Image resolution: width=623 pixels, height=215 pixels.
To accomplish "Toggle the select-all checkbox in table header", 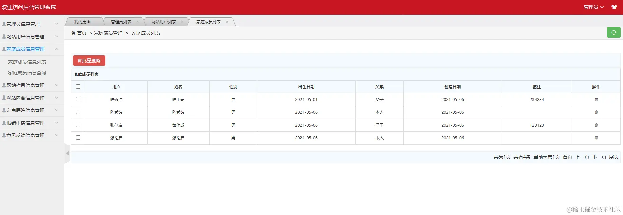I will click(x=78, y=87).
